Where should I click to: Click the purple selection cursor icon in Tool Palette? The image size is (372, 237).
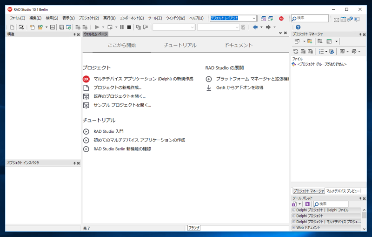[307, 204]
